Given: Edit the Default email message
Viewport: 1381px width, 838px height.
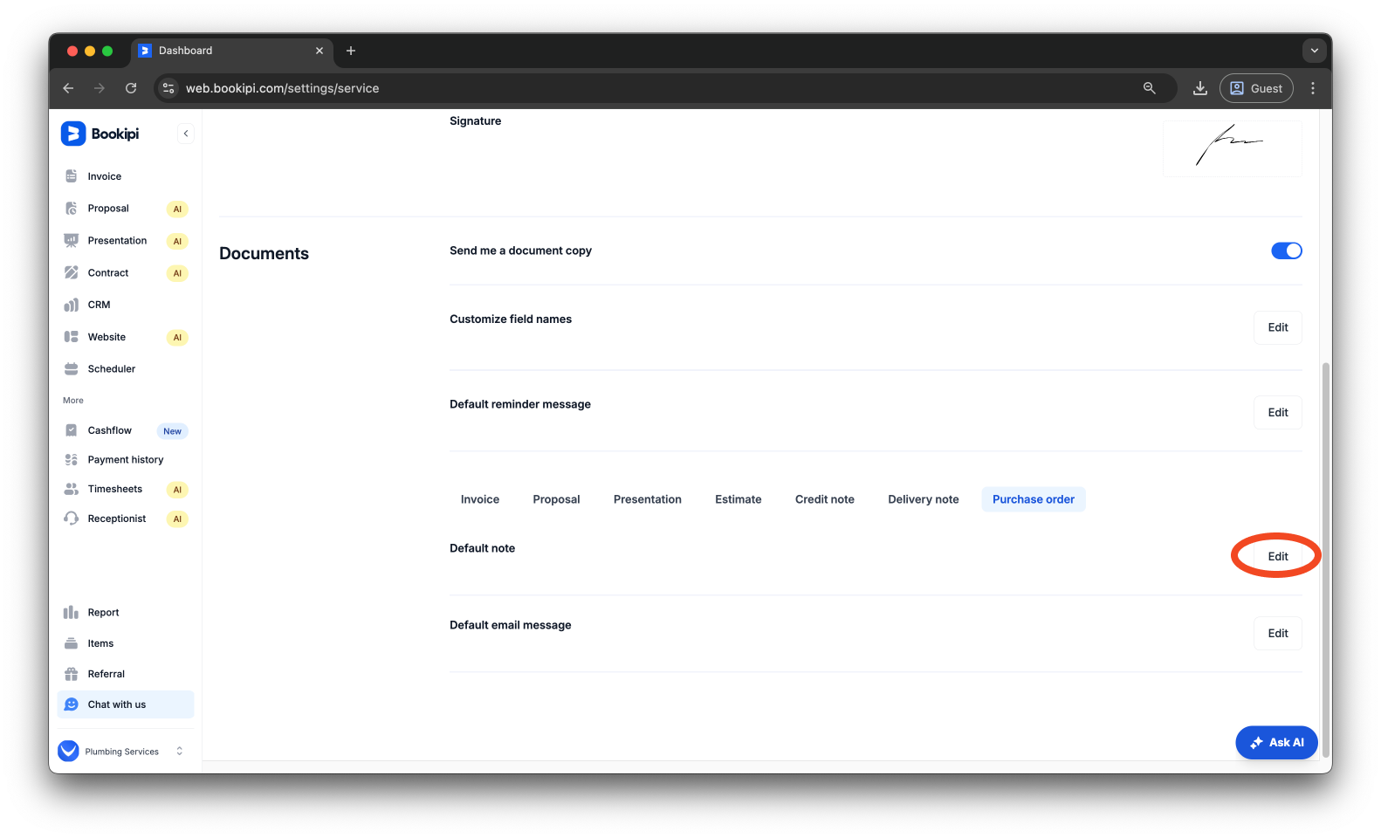Looking at the screenshot, I should coord(1278,634).
